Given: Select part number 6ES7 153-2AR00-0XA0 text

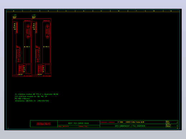Looking at the screenshot, I should pyautogui.click(x=78, y=123).
